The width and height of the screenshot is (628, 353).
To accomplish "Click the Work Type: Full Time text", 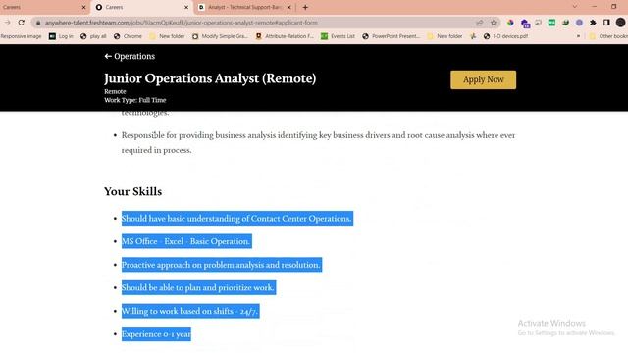I will pos(135,100).
